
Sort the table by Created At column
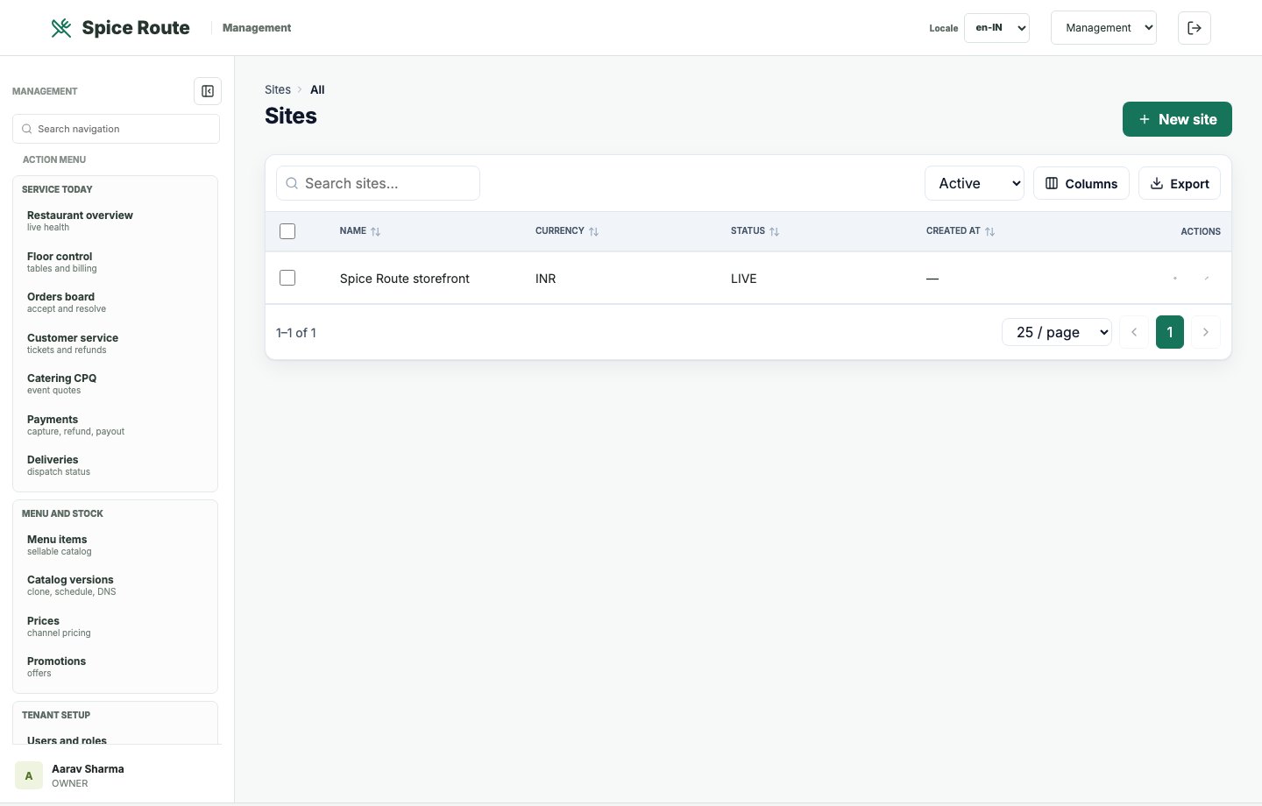click(961, 231)
